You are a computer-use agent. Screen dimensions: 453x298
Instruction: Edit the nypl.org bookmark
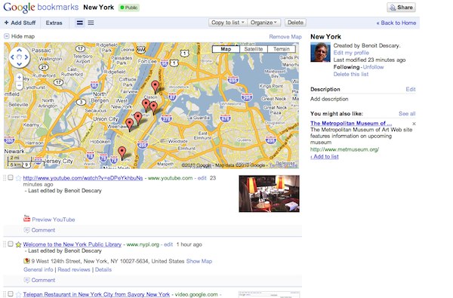[x=168, y=244]
